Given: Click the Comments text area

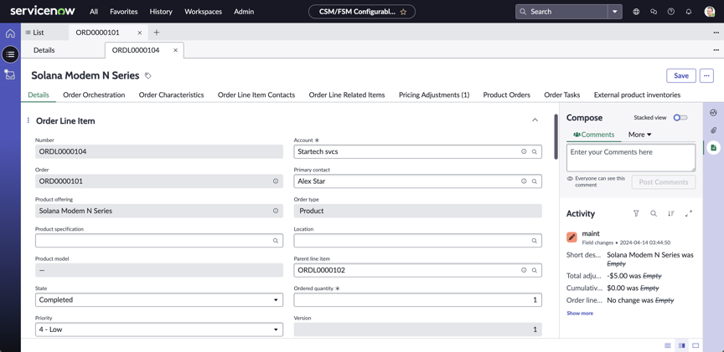Looking at the screenshot, I should click(631, 158).
